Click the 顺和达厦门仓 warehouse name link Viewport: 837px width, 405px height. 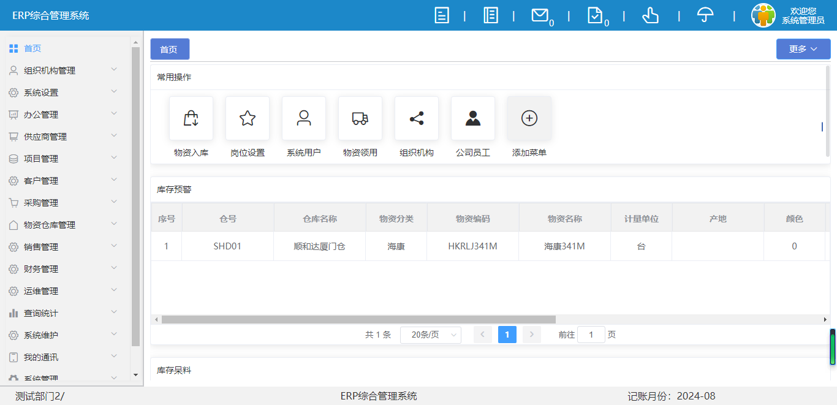coord(319,246)
